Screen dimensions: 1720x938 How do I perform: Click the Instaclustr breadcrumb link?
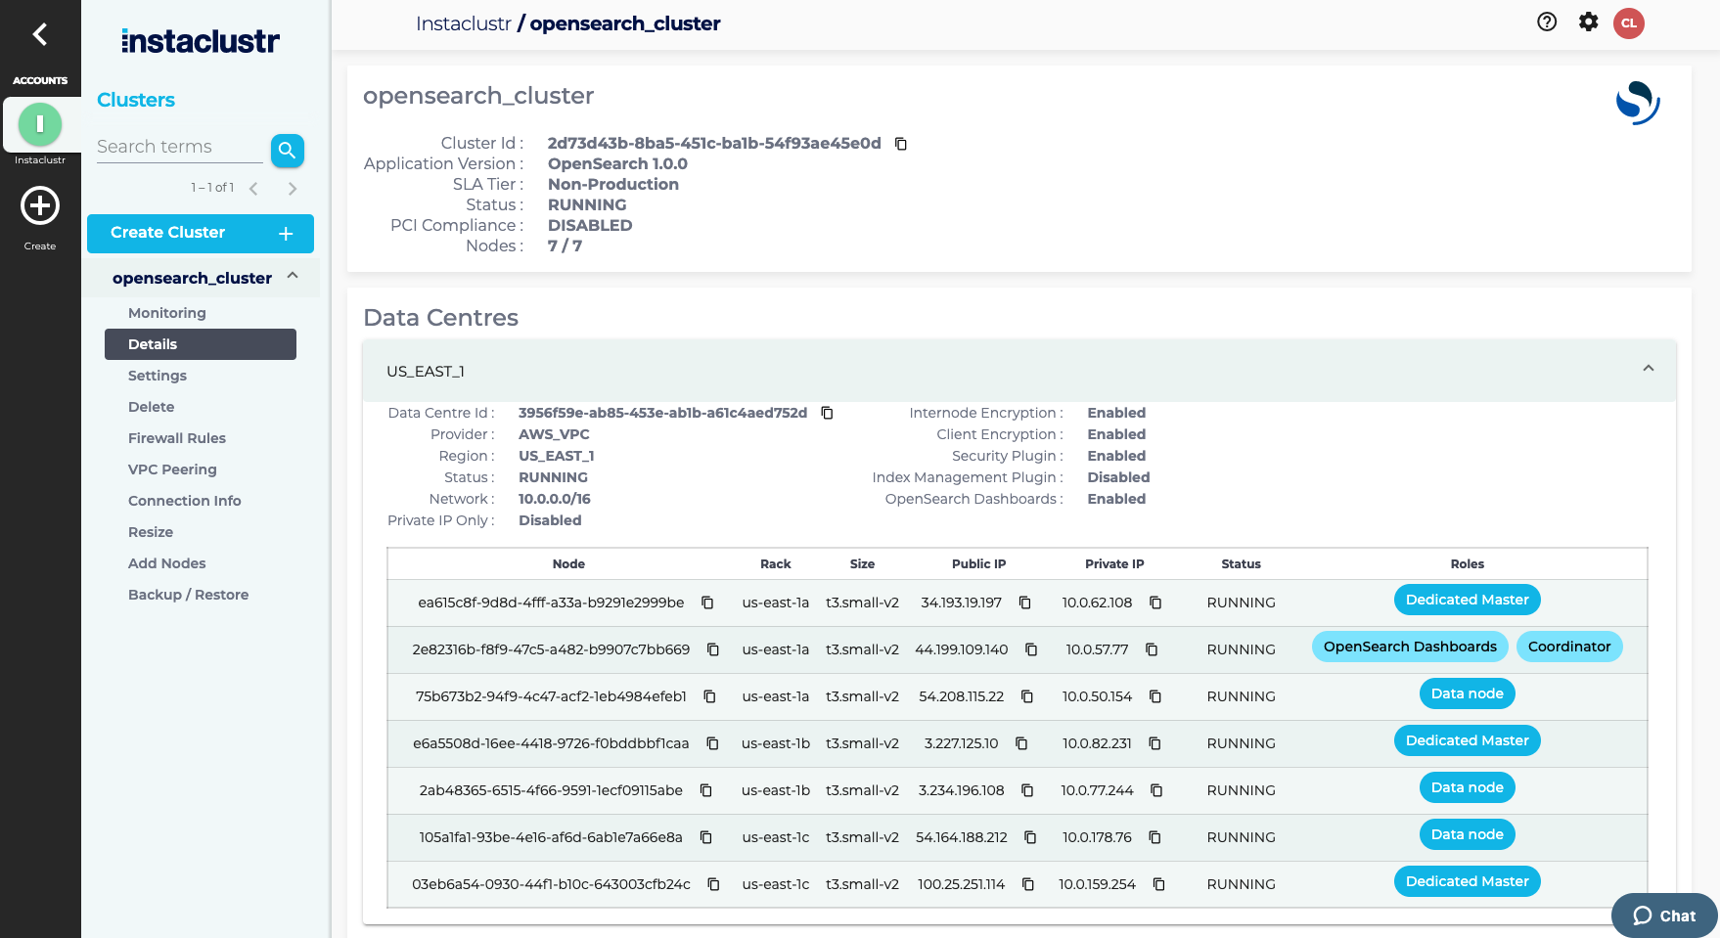pos(463,23)
